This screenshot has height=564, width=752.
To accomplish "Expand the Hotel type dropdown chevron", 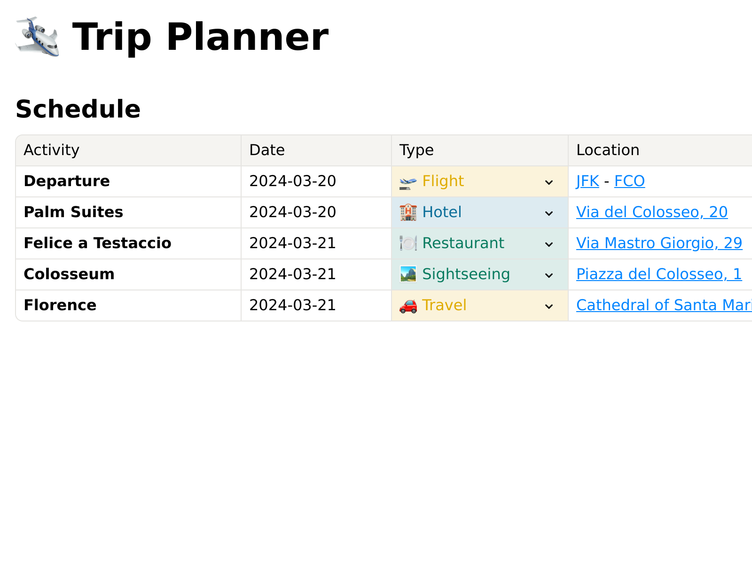I will pos(548,213).
